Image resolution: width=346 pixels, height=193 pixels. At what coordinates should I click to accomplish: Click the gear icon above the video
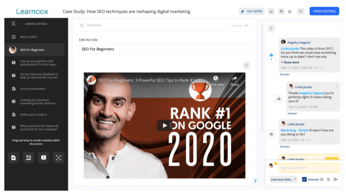[247, 65]
